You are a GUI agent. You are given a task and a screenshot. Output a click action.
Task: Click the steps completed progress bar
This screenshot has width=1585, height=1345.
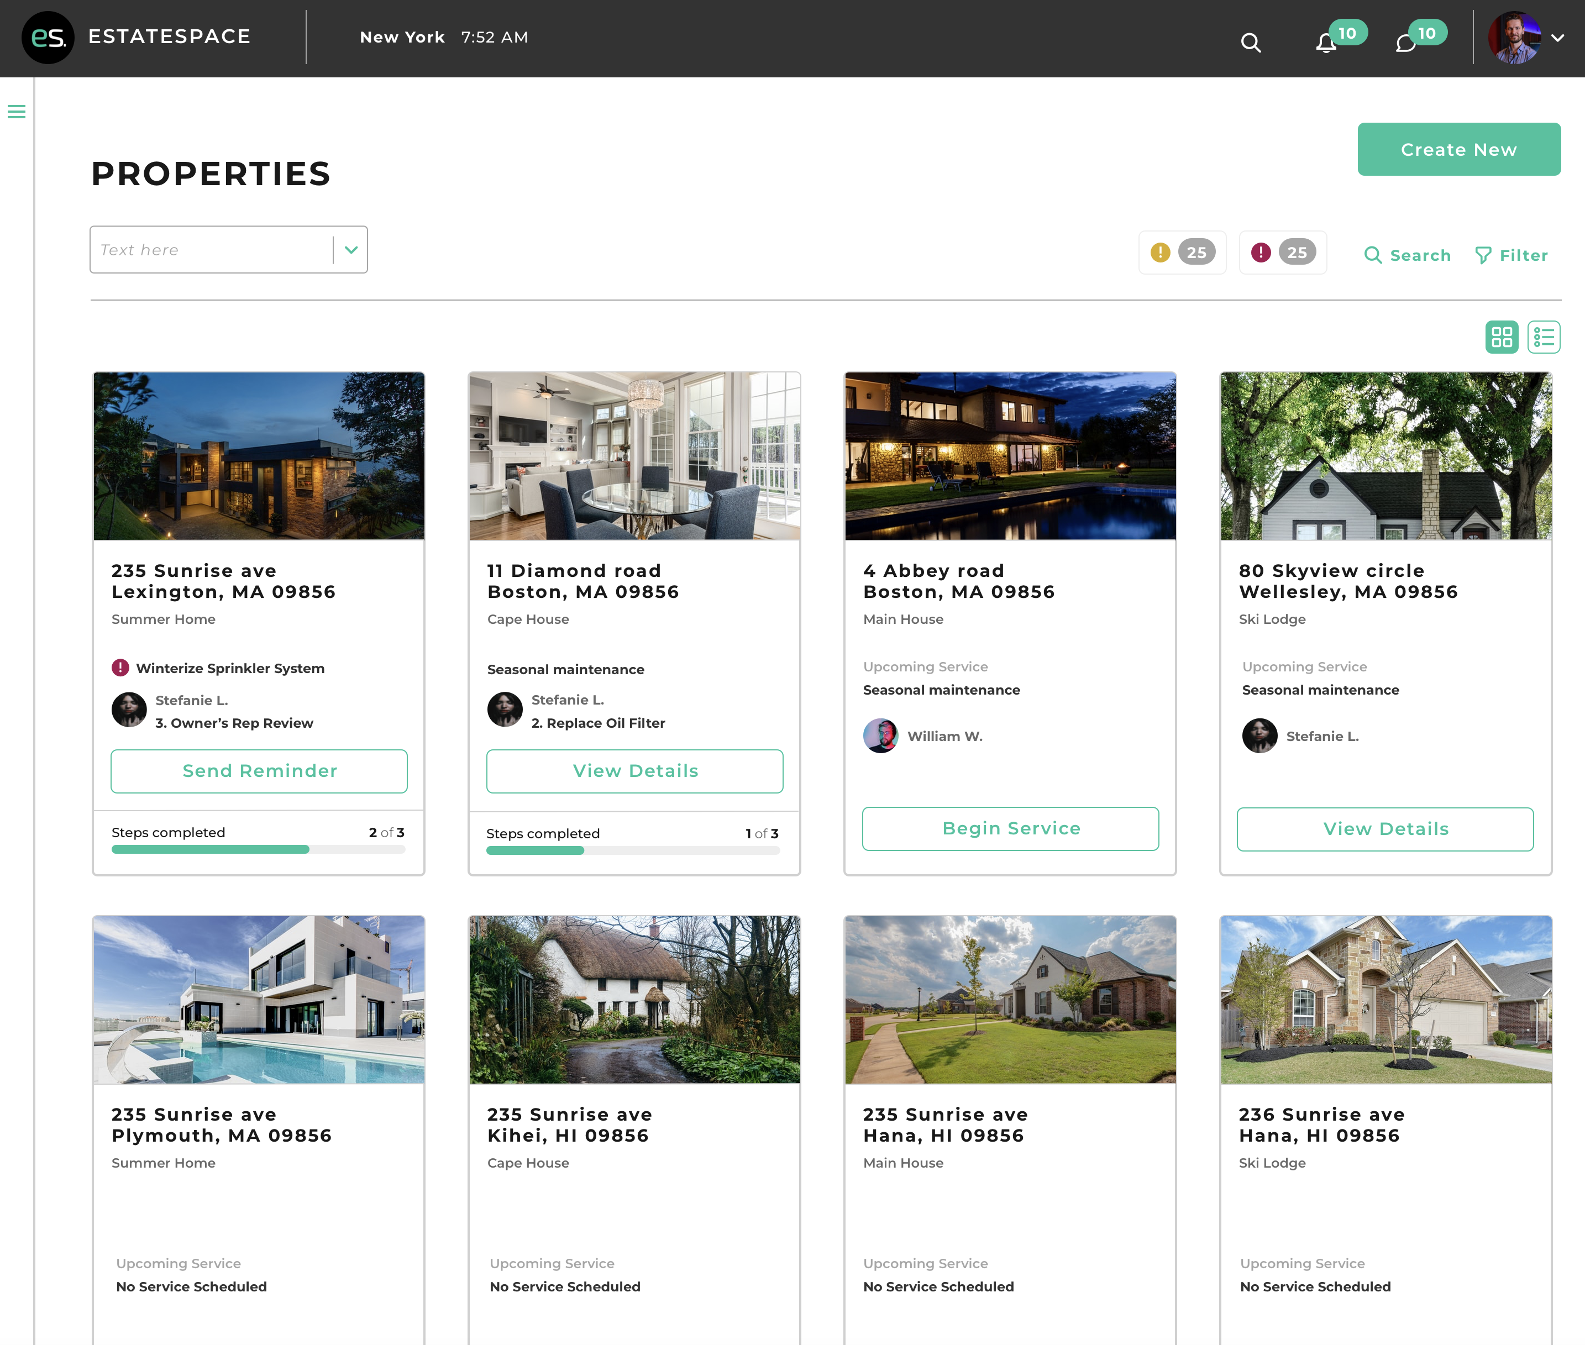(x=259, y=849)
